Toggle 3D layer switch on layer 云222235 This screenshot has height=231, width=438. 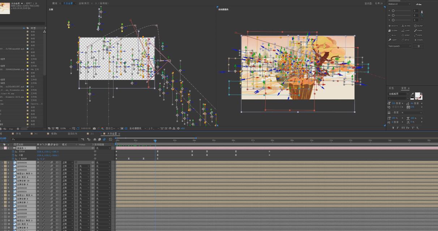pos(56,163)
